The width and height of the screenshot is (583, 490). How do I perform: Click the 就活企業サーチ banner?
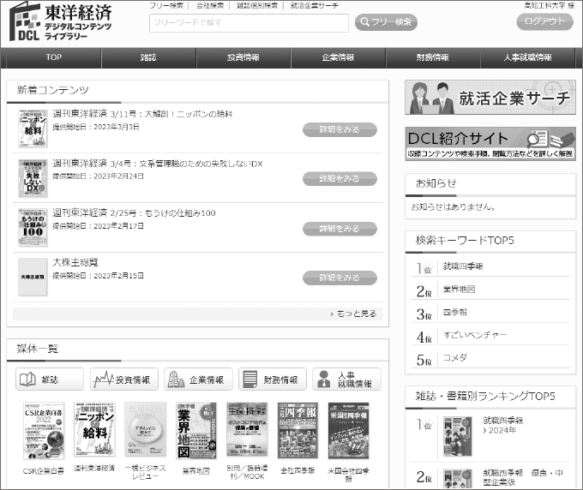coord(490,98)
